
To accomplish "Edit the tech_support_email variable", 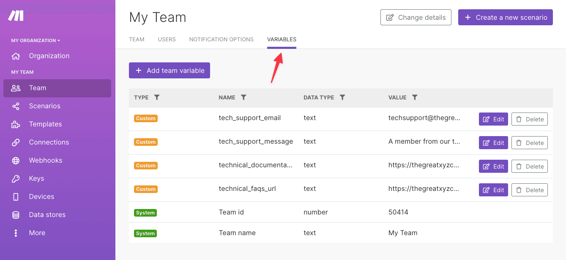I will (x=493, y=119).
